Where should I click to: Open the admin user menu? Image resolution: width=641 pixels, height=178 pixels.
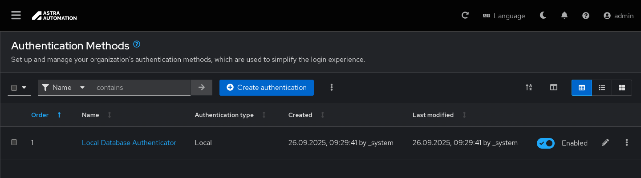[618, 16]
